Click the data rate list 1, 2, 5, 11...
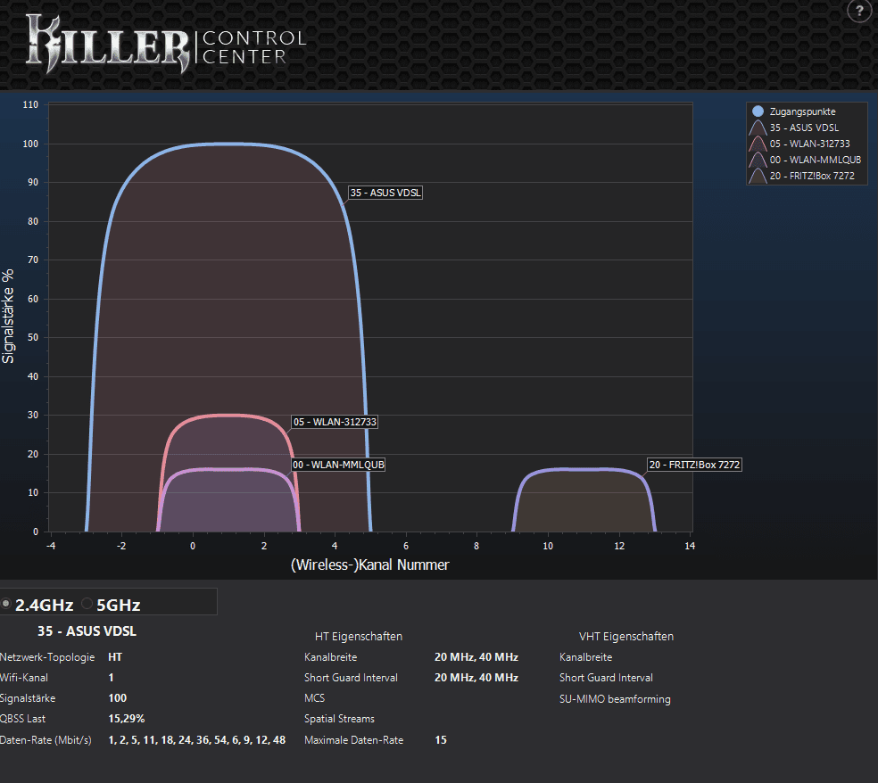Screen dimensions: 878x783 (196, 740)
